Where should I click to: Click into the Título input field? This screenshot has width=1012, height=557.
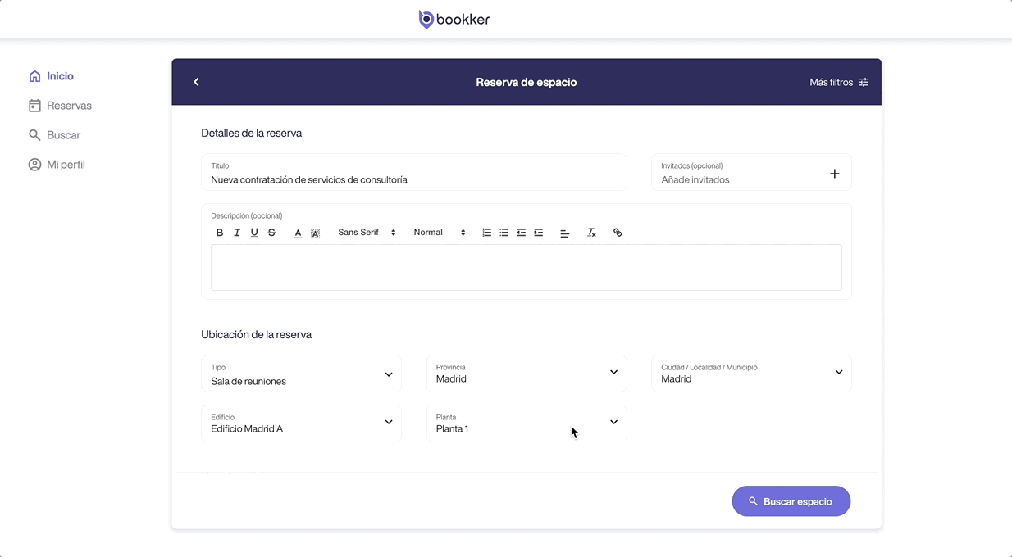coord(413,179)
